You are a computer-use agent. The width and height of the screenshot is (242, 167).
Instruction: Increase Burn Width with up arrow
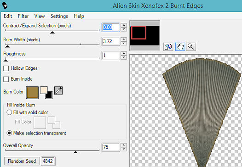(123, 39)
